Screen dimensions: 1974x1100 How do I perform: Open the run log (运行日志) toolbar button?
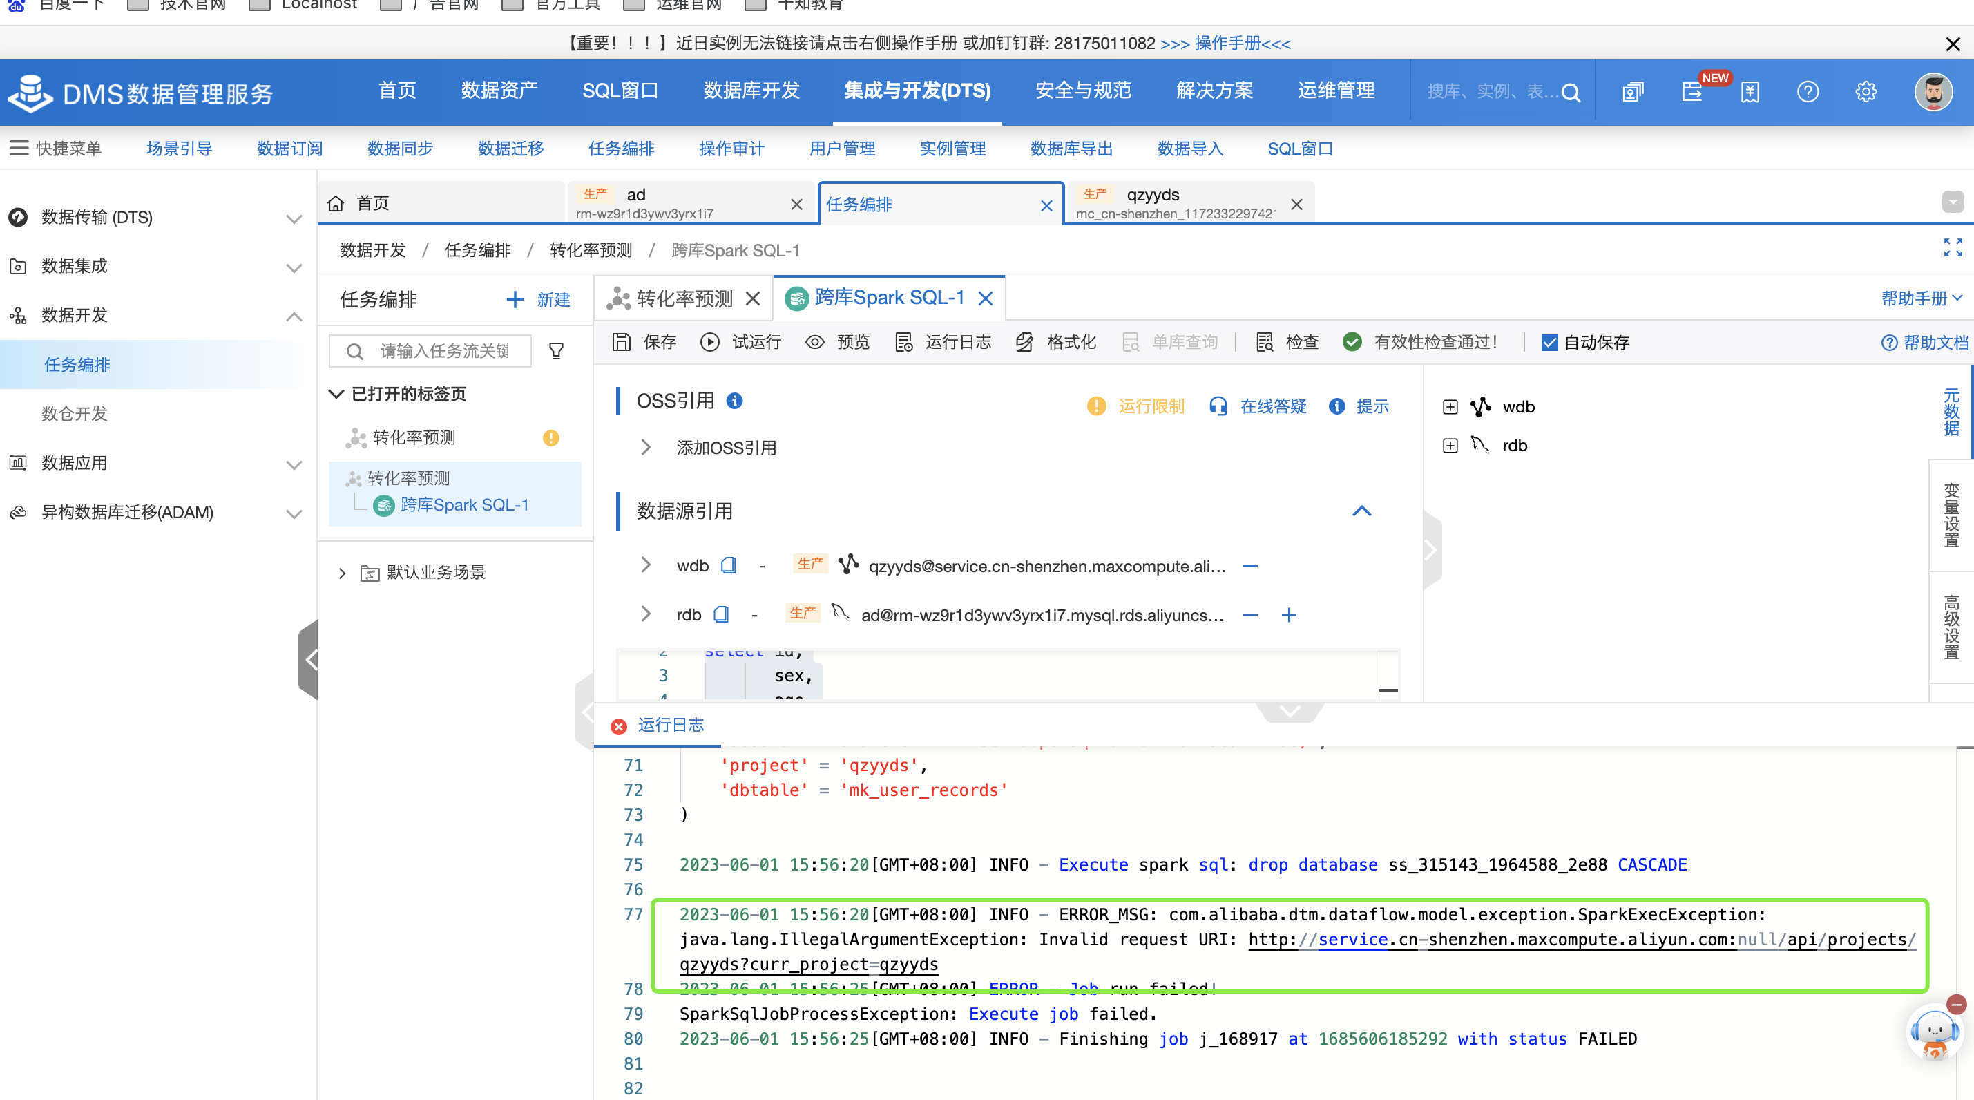(942, 342)
